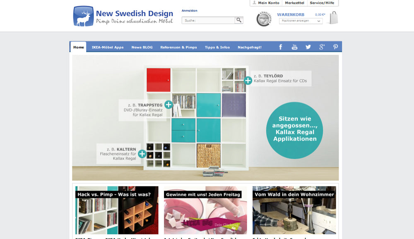Visit the Twitter profile icon
414x239 pixels.
coord(308,47)
